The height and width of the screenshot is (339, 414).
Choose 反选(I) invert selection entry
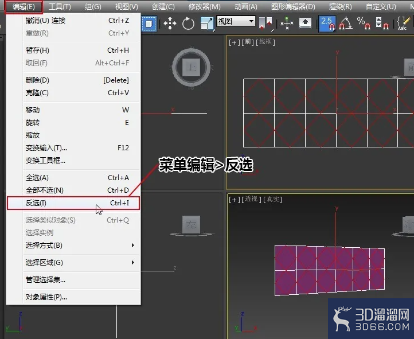[x=73, y=203]
